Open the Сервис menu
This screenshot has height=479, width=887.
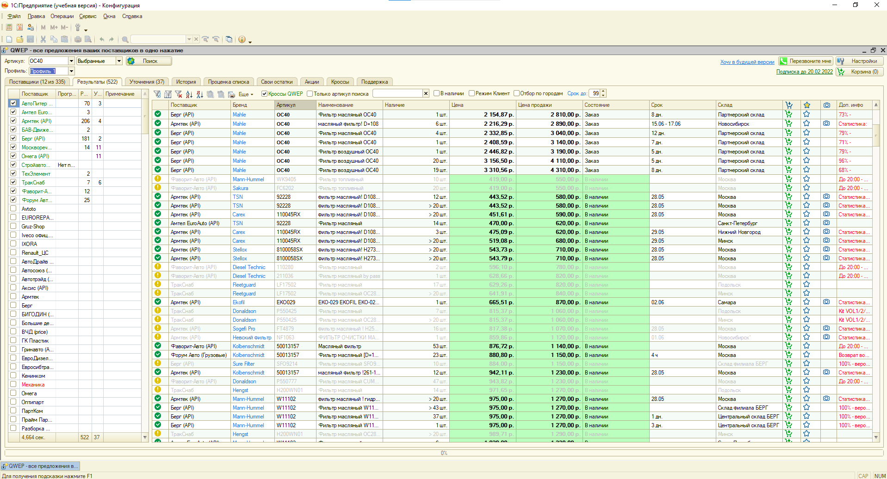pyautogui.click(x=87, y=16)
